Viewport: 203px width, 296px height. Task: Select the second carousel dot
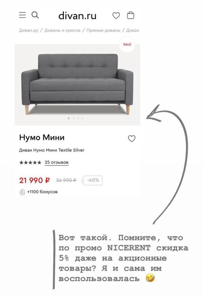[x=74, y=118]
